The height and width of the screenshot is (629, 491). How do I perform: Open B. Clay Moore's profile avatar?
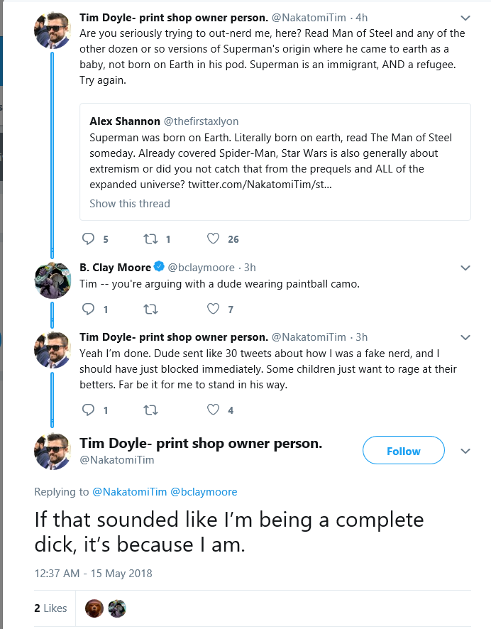53,280
